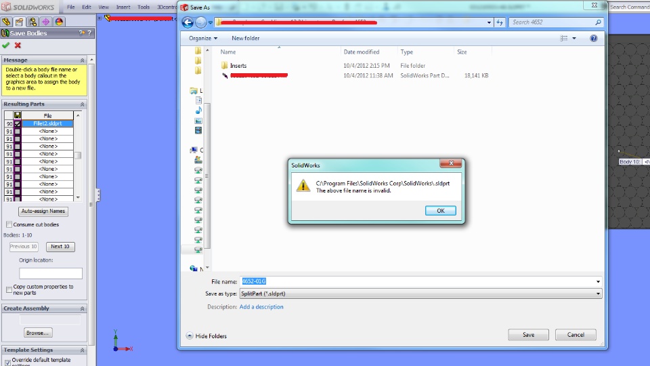Viewport: 650px width, 366px height.
Task: Select the SolidWorks part file icon in list
Action: coord(225,75)
